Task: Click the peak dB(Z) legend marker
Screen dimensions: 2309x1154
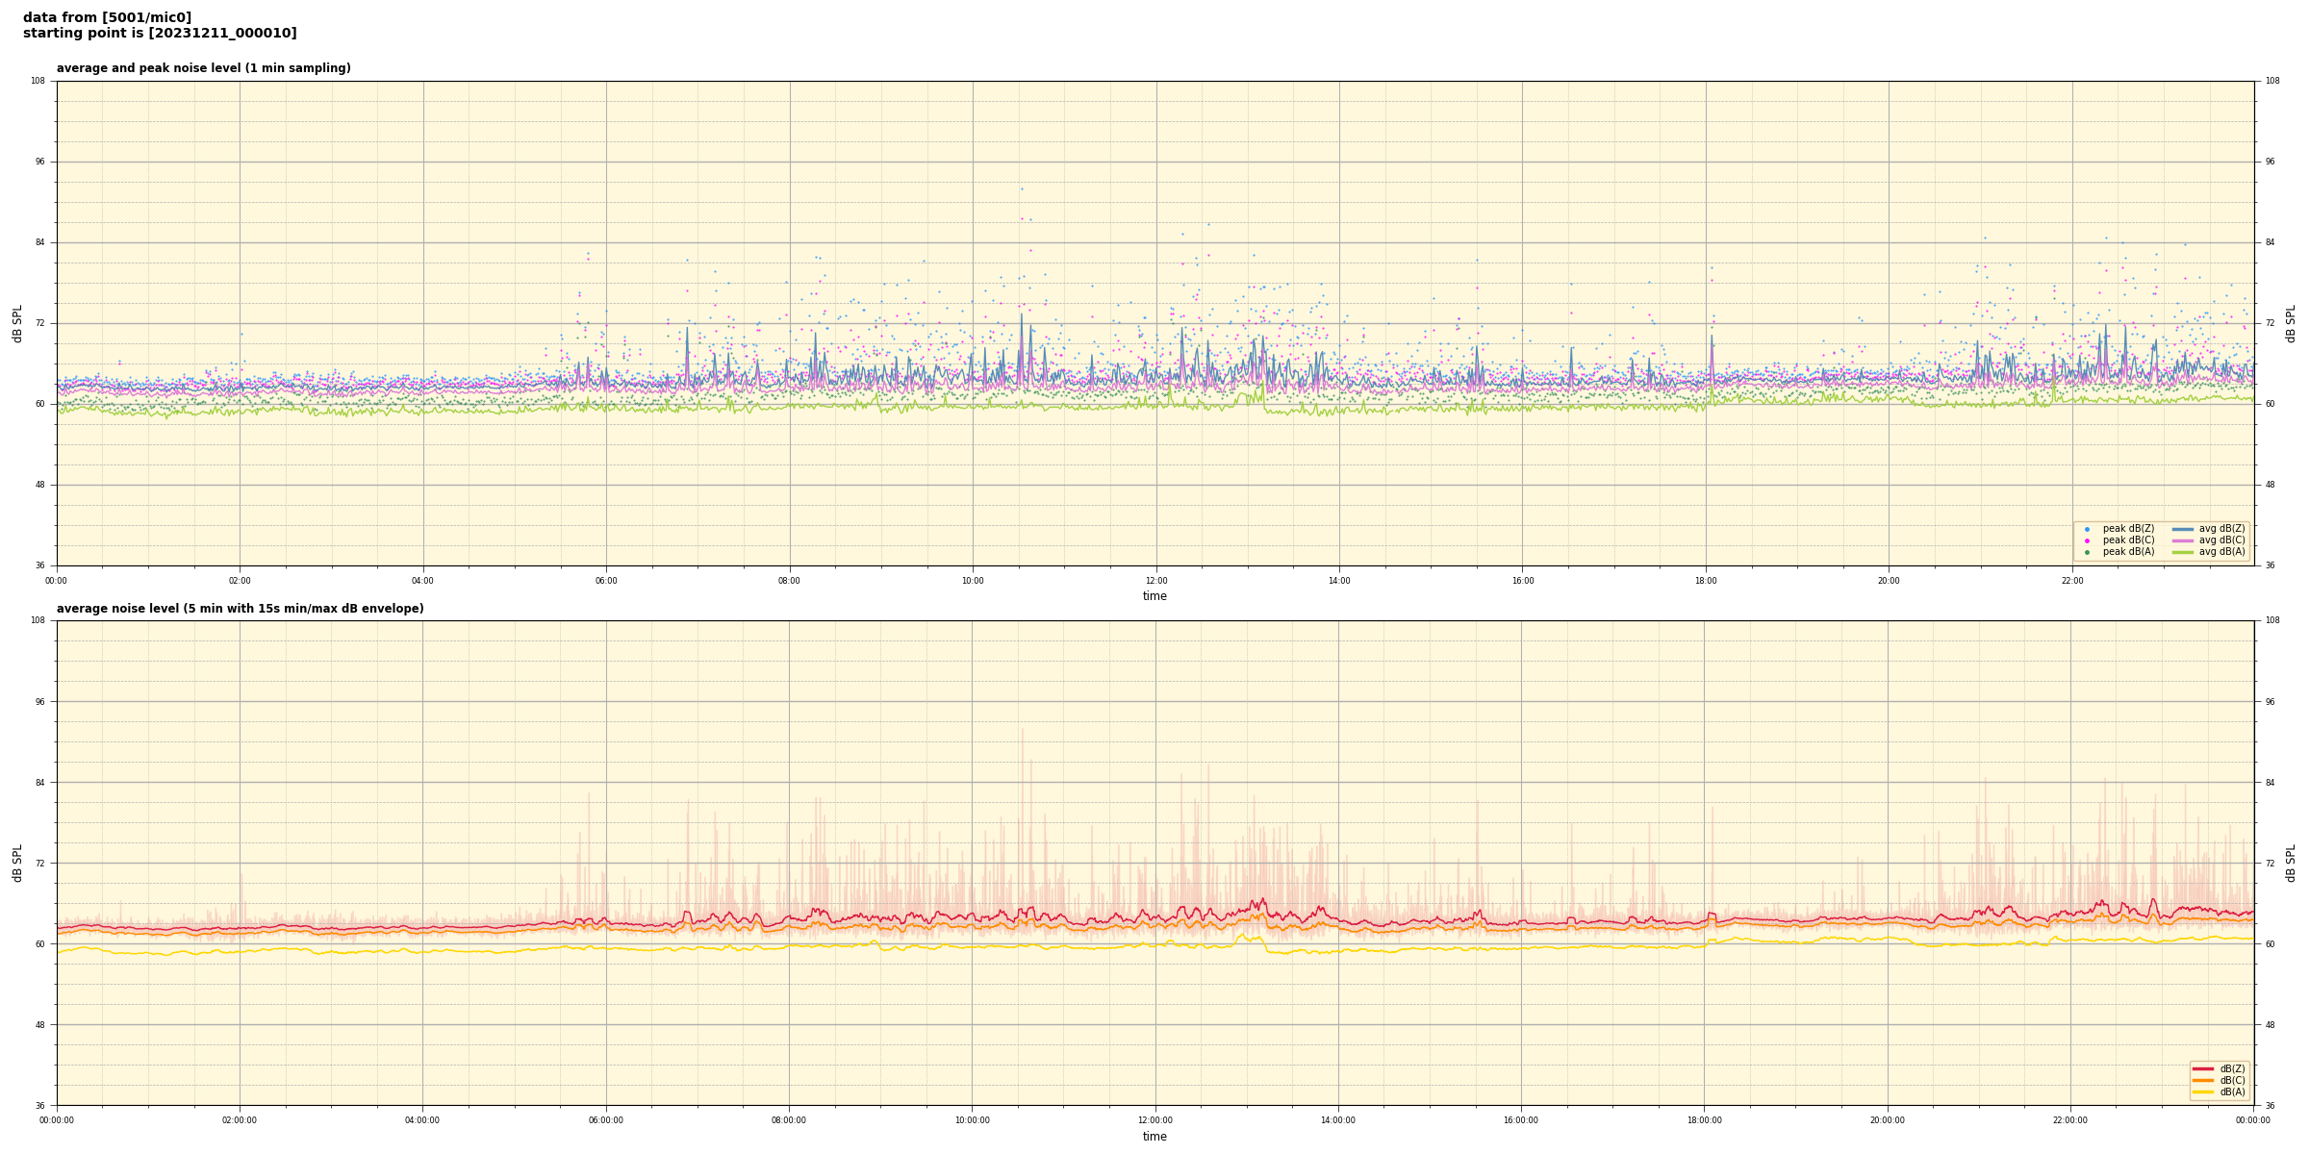Action: click(x=2087, y=529)
